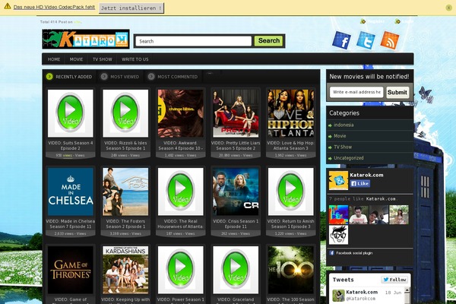Click the Facebook social plugin icon
Viewport: 456px width, 304px height.
(331, 253)
